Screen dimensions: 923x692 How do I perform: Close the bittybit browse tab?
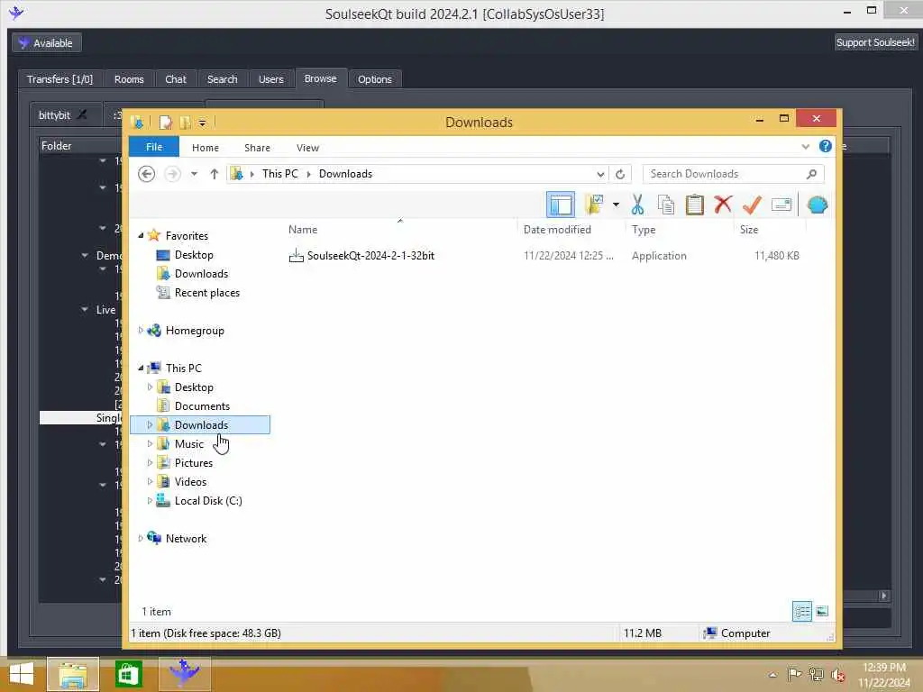[82, 114]
